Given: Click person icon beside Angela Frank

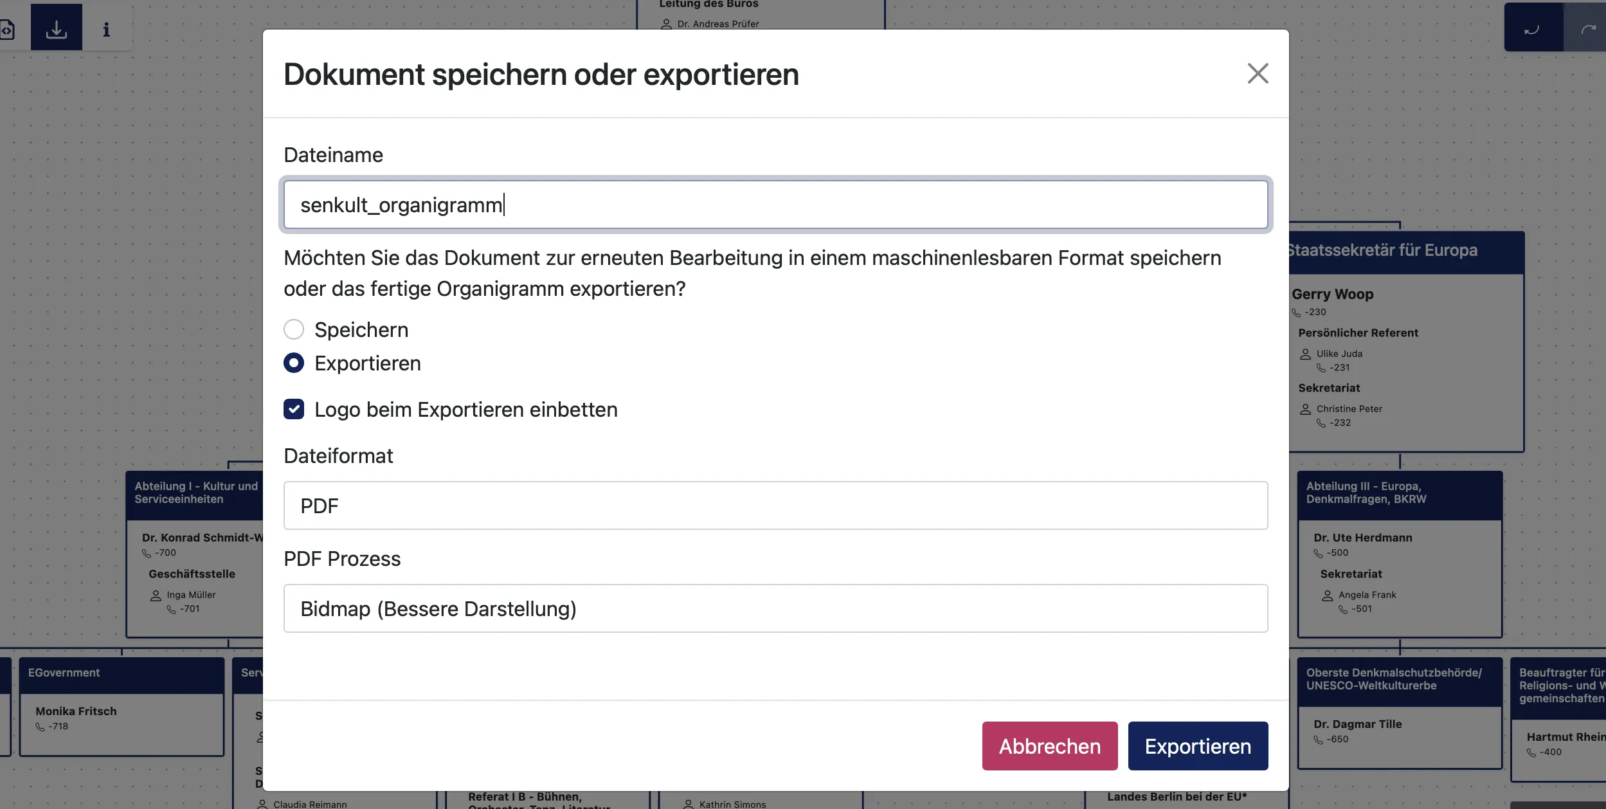Looking at the screenshot, I should [1327, 595].
